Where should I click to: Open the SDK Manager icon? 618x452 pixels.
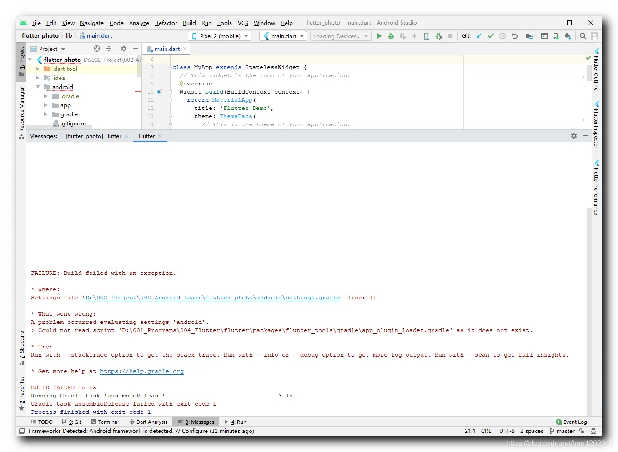point(568,36)
